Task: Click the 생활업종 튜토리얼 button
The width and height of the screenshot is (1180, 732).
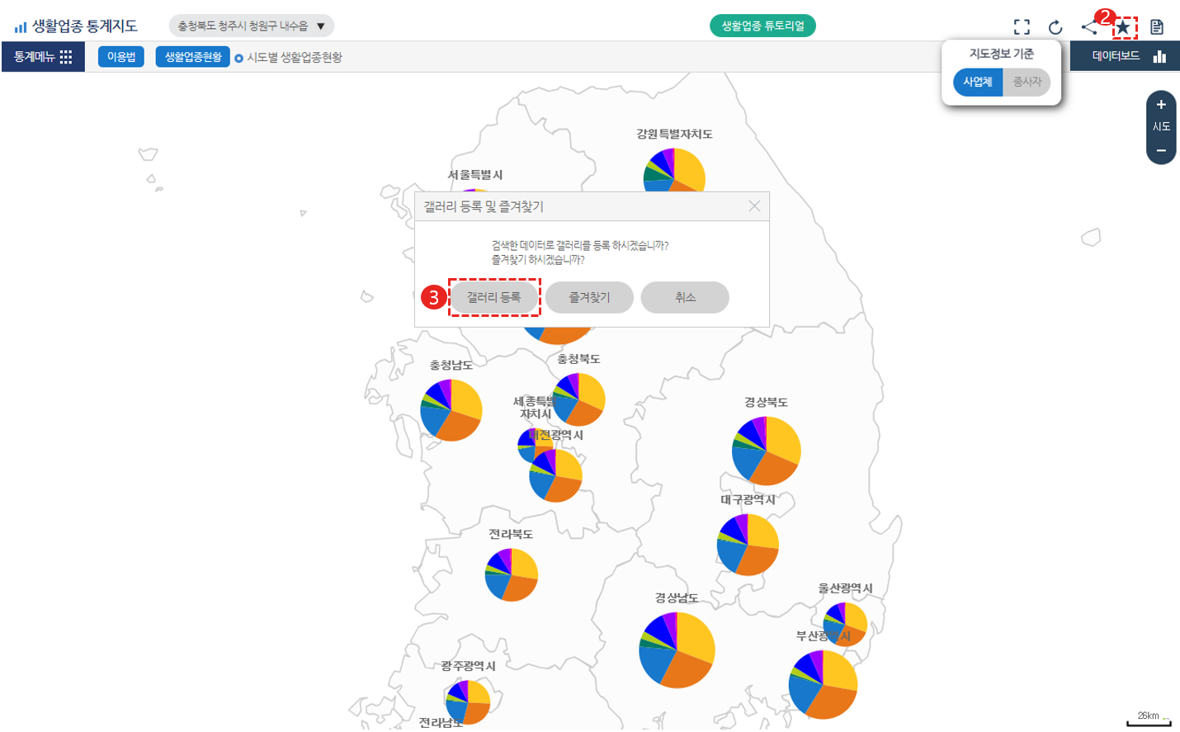Action: [762, 26]
